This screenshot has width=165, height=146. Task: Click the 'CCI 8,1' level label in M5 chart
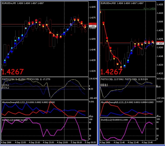(5, 85)
